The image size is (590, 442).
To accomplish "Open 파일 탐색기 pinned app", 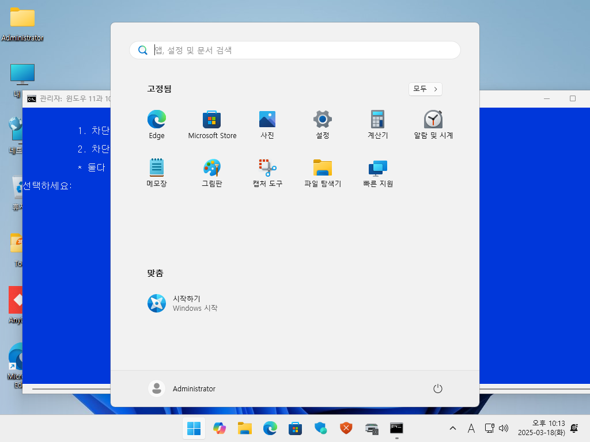I will [x=323, y=173].
